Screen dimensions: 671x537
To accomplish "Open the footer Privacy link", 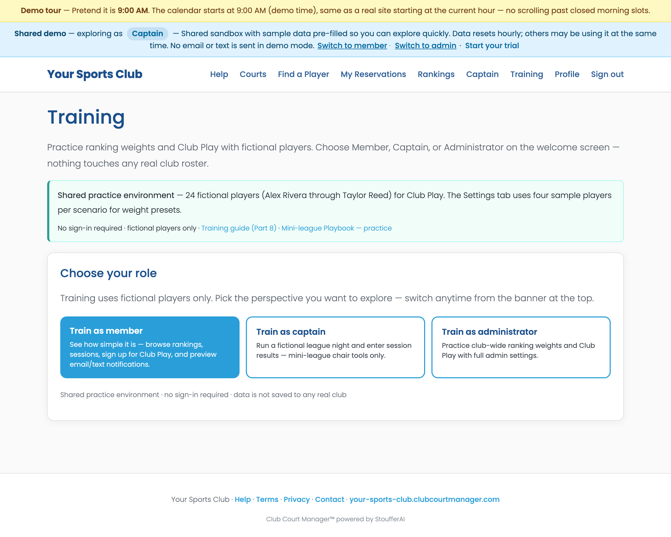I will point(297,499).
